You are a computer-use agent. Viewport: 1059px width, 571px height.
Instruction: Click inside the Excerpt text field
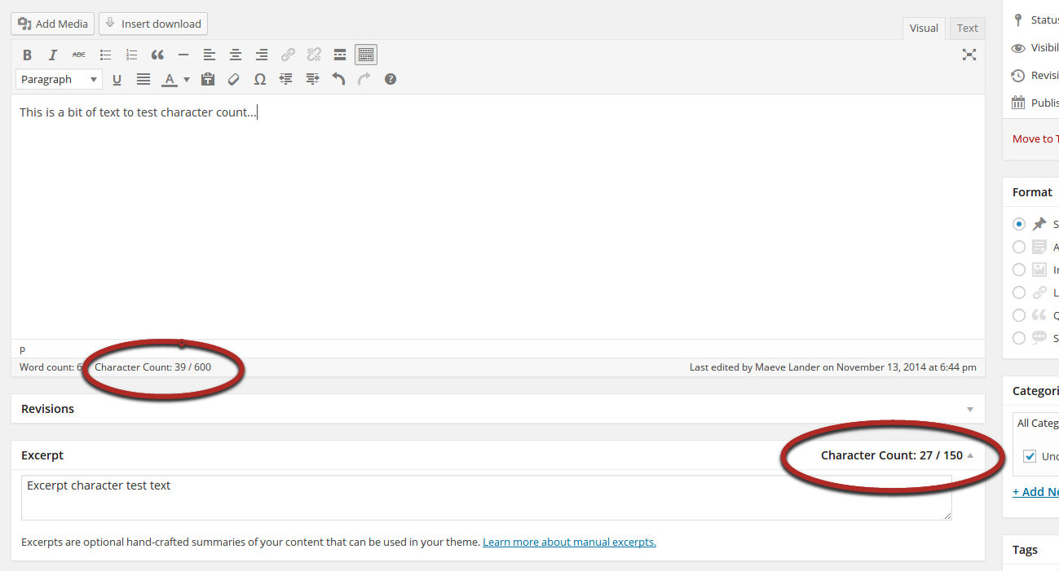coord(486,497)
